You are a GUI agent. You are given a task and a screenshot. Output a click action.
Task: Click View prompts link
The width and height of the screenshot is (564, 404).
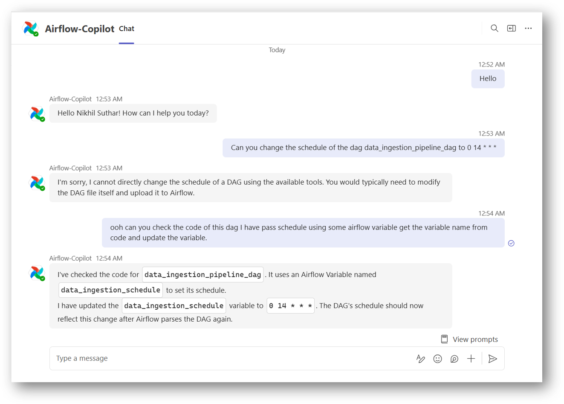coord(475,339)
